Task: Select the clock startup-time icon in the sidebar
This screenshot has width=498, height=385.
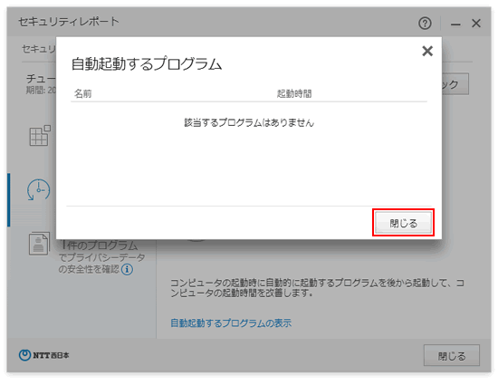Action: 38,189
